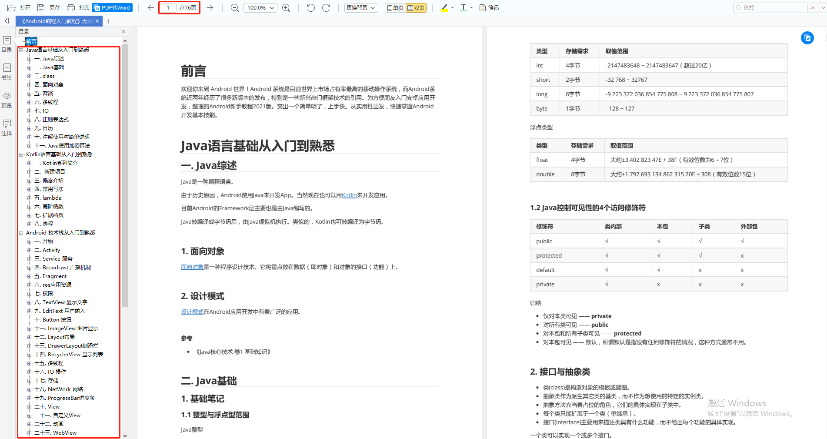Click the page number input field

click(168, 8)
